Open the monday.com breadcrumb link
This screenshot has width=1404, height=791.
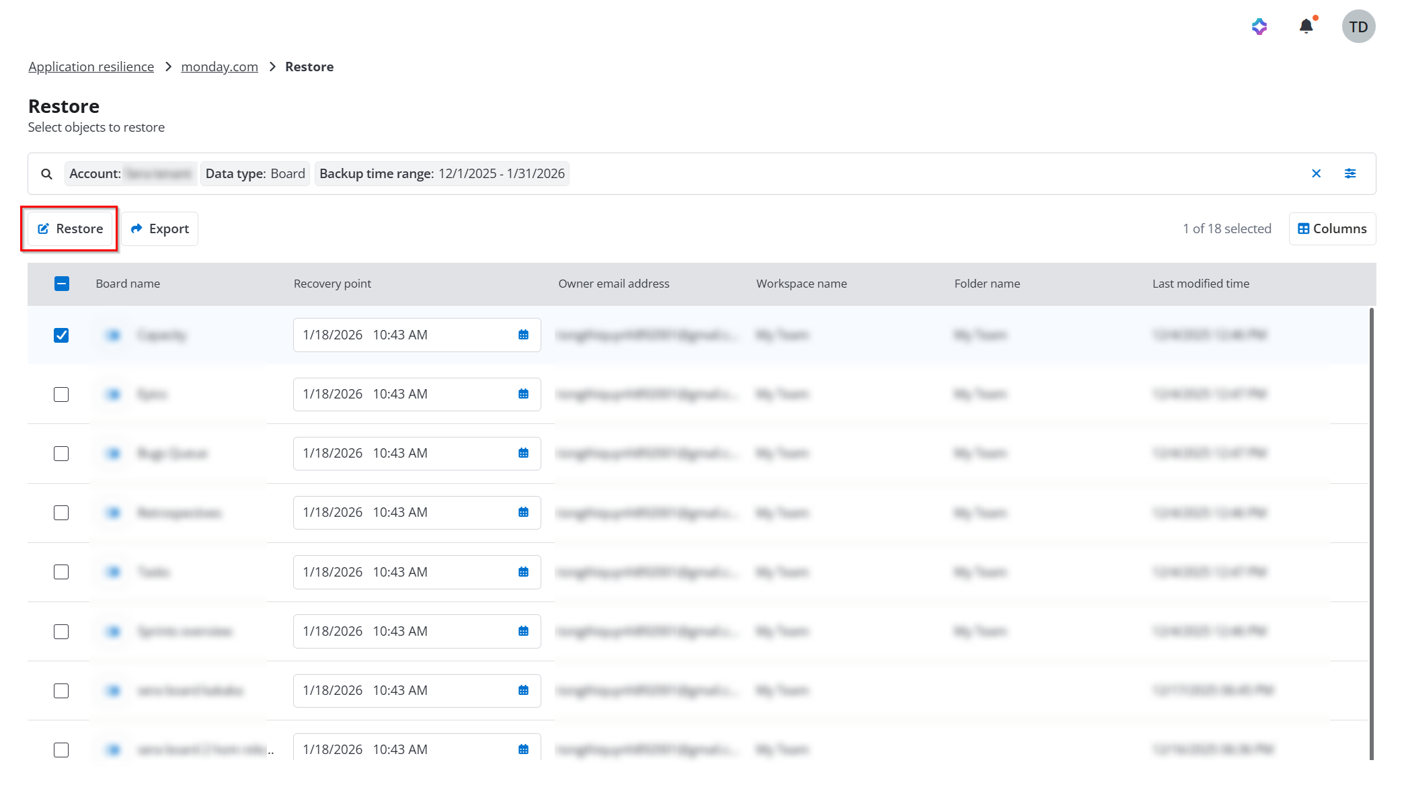coord(219,67)
